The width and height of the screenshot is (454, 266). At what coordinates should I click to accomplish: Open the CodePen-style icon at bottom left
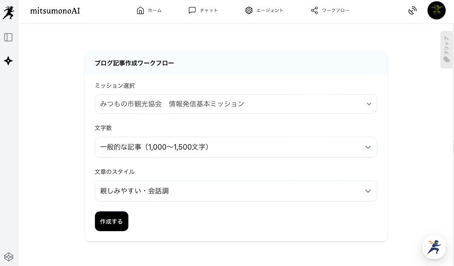pos(8,257)
